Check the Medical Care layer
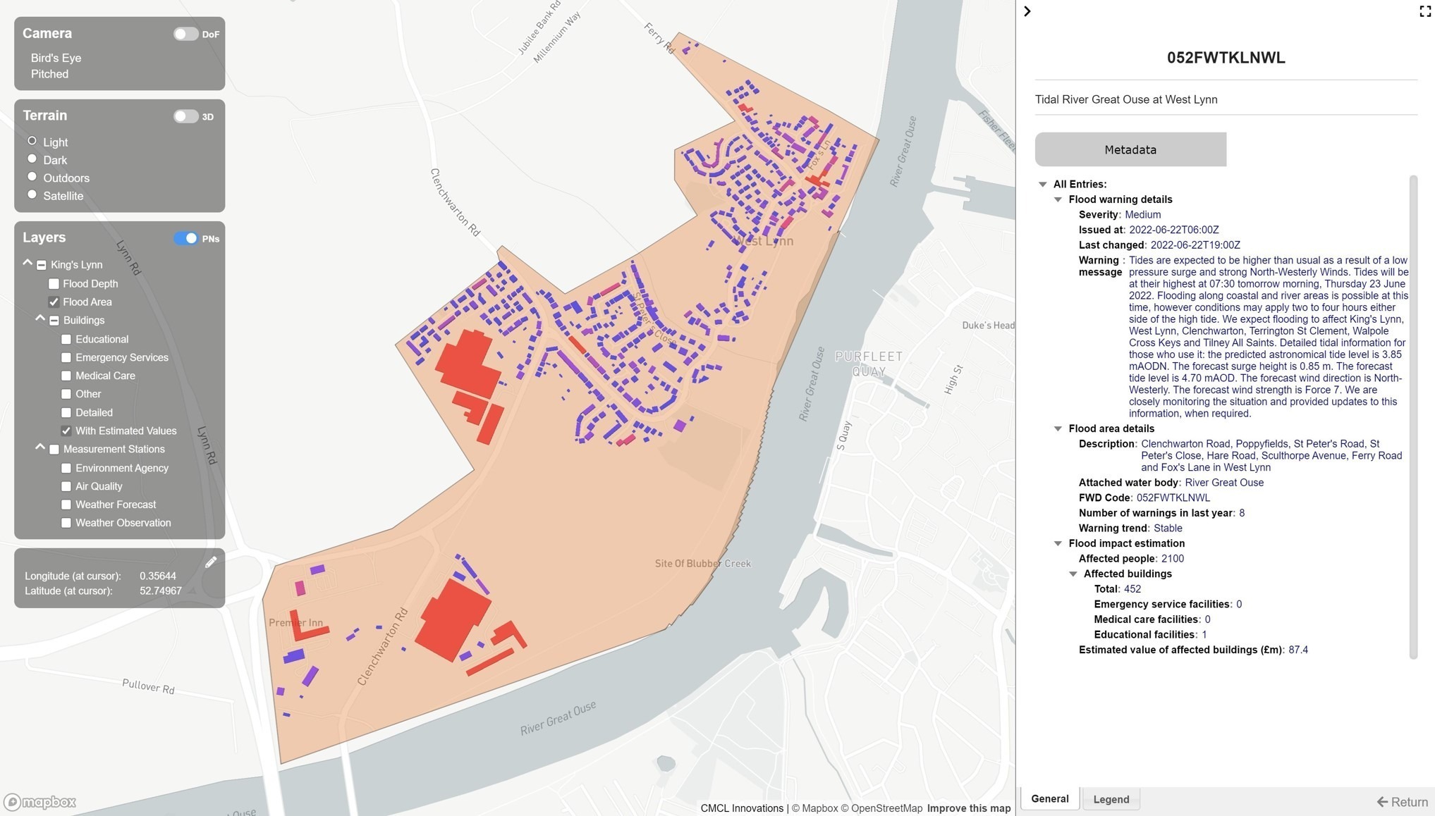This screenshot has width=1435, height=816. [x=66, y=376]
